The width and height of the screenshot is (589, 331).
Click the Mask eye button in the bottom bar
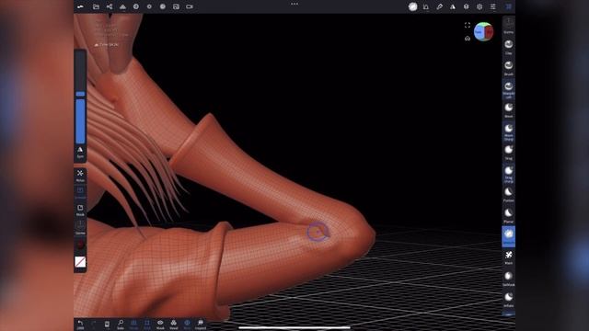pyautogui.click(x=160, y=325)
